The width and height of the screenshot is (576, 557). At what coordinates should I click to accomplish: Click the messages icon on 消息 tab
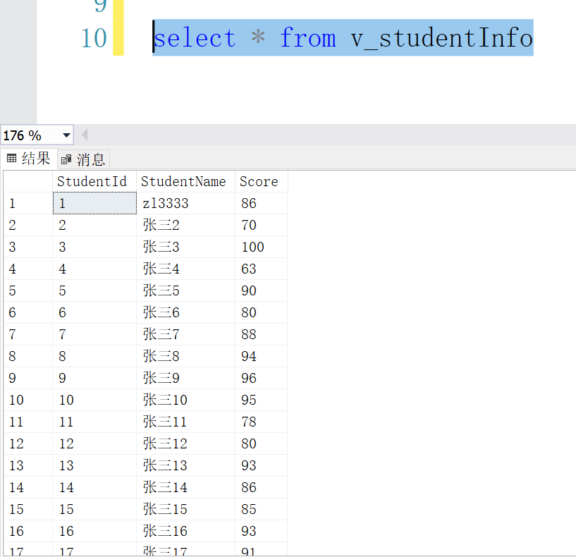point(66,159)
